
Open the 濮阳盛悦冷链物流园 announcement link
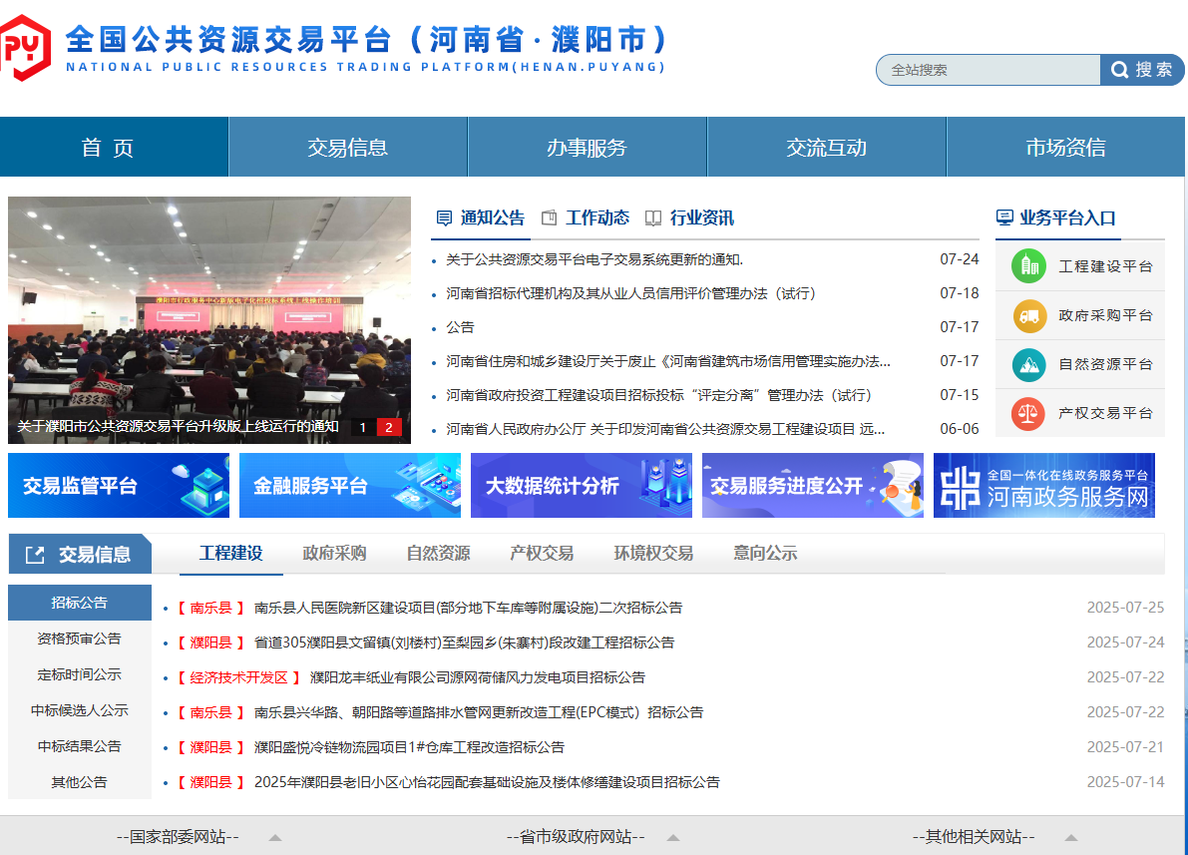click(409, 747)
